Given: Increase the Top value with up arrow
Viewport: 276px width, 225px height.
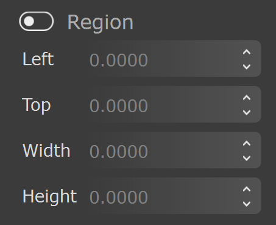Looking at the screenshot, I should (x=247, y=98).
